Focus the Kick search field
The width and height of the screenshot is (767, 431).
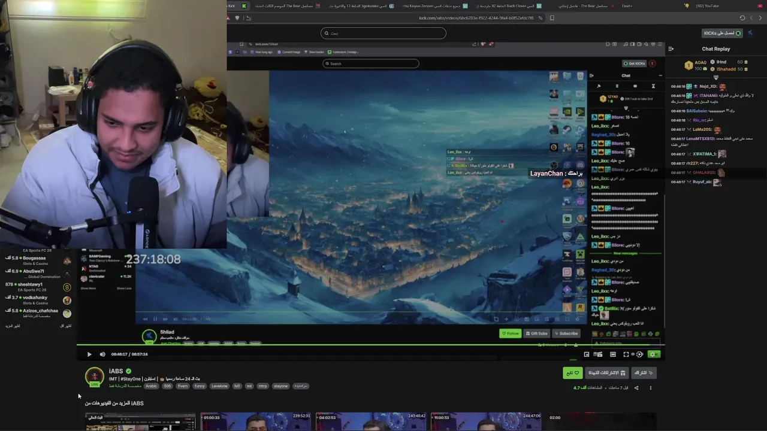tap(383, 33)
